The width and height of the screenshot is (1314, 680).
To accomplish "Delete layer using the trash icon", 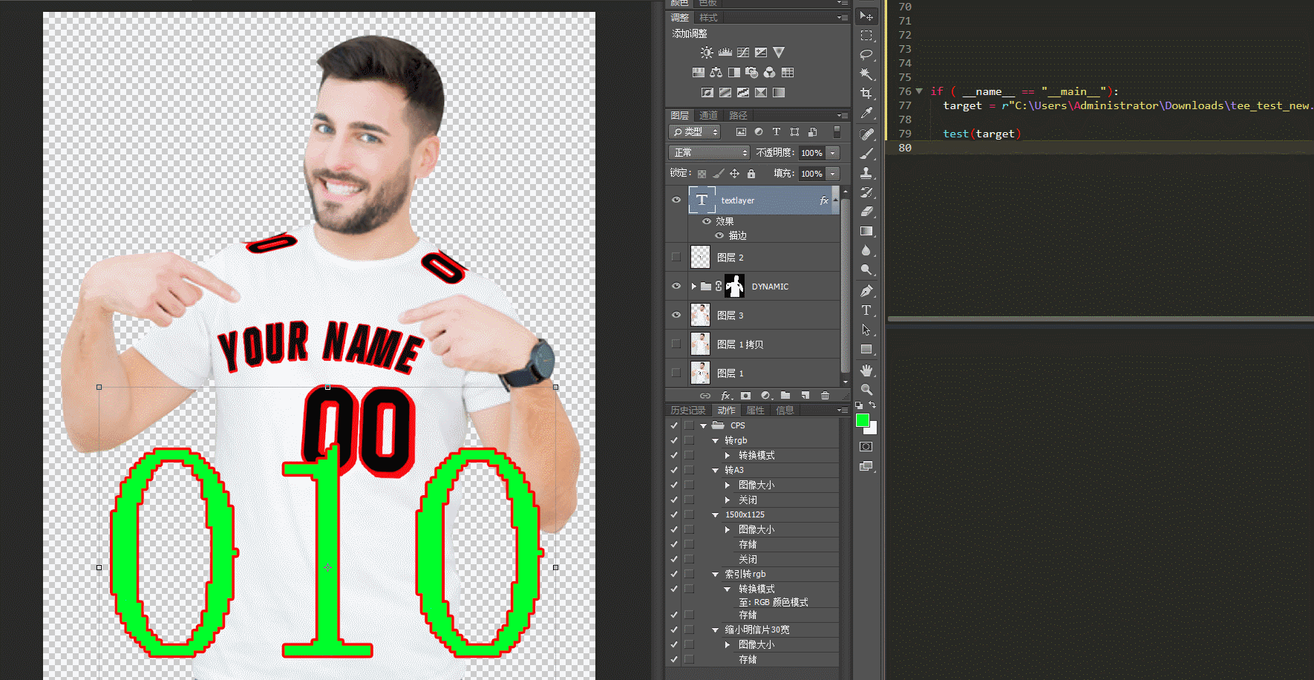I will [825, 396].
